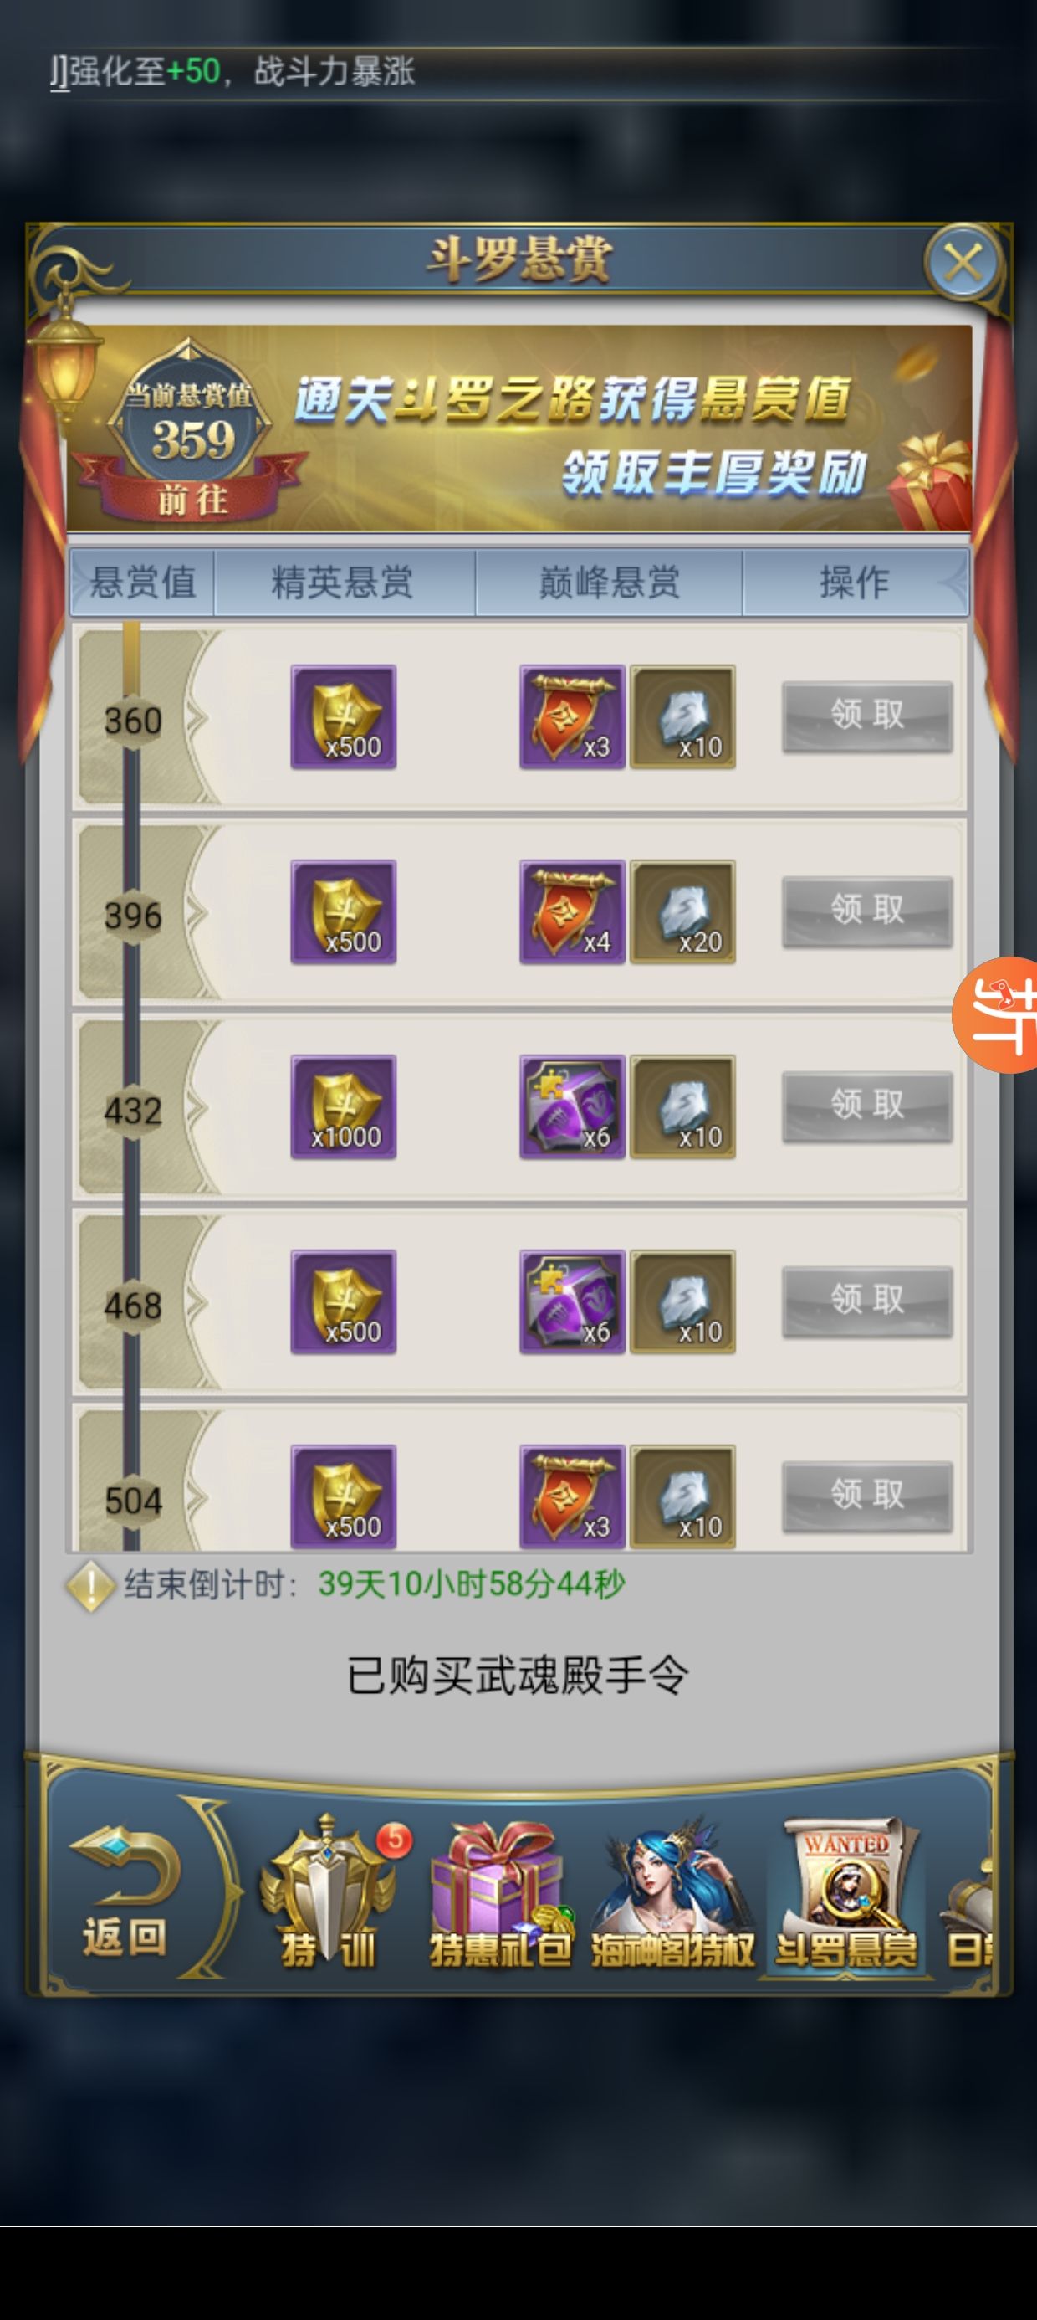Click the 精英悬赏 column header
Screen dimensions: 1037x2320
point(342,583)
